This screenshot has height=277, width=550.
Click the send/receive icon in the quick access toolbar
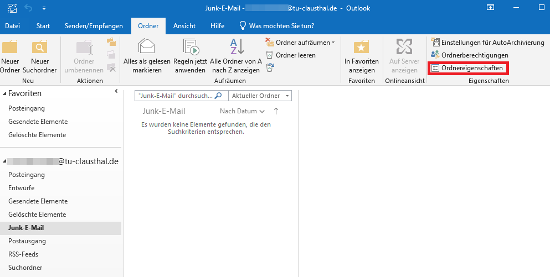[12, 8]
